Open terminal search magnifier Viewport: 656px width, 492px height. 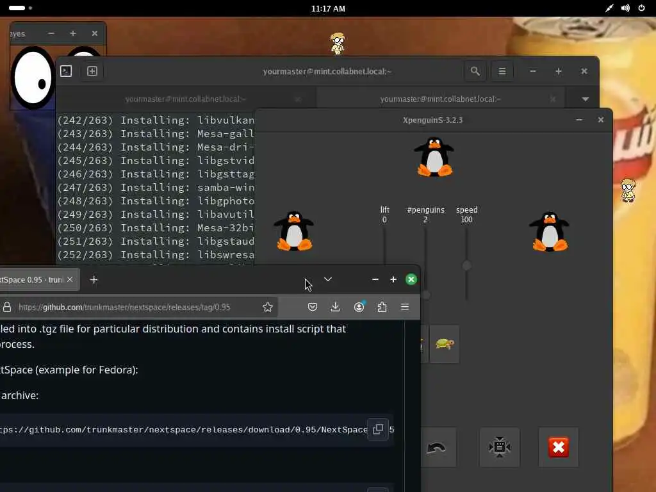click(x=475, y=71)
